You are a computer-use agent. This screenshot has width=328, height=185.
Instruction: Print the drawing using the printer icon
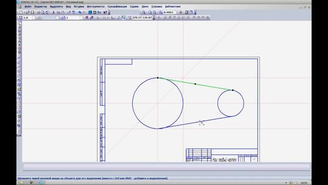click(x=38, y=12)
